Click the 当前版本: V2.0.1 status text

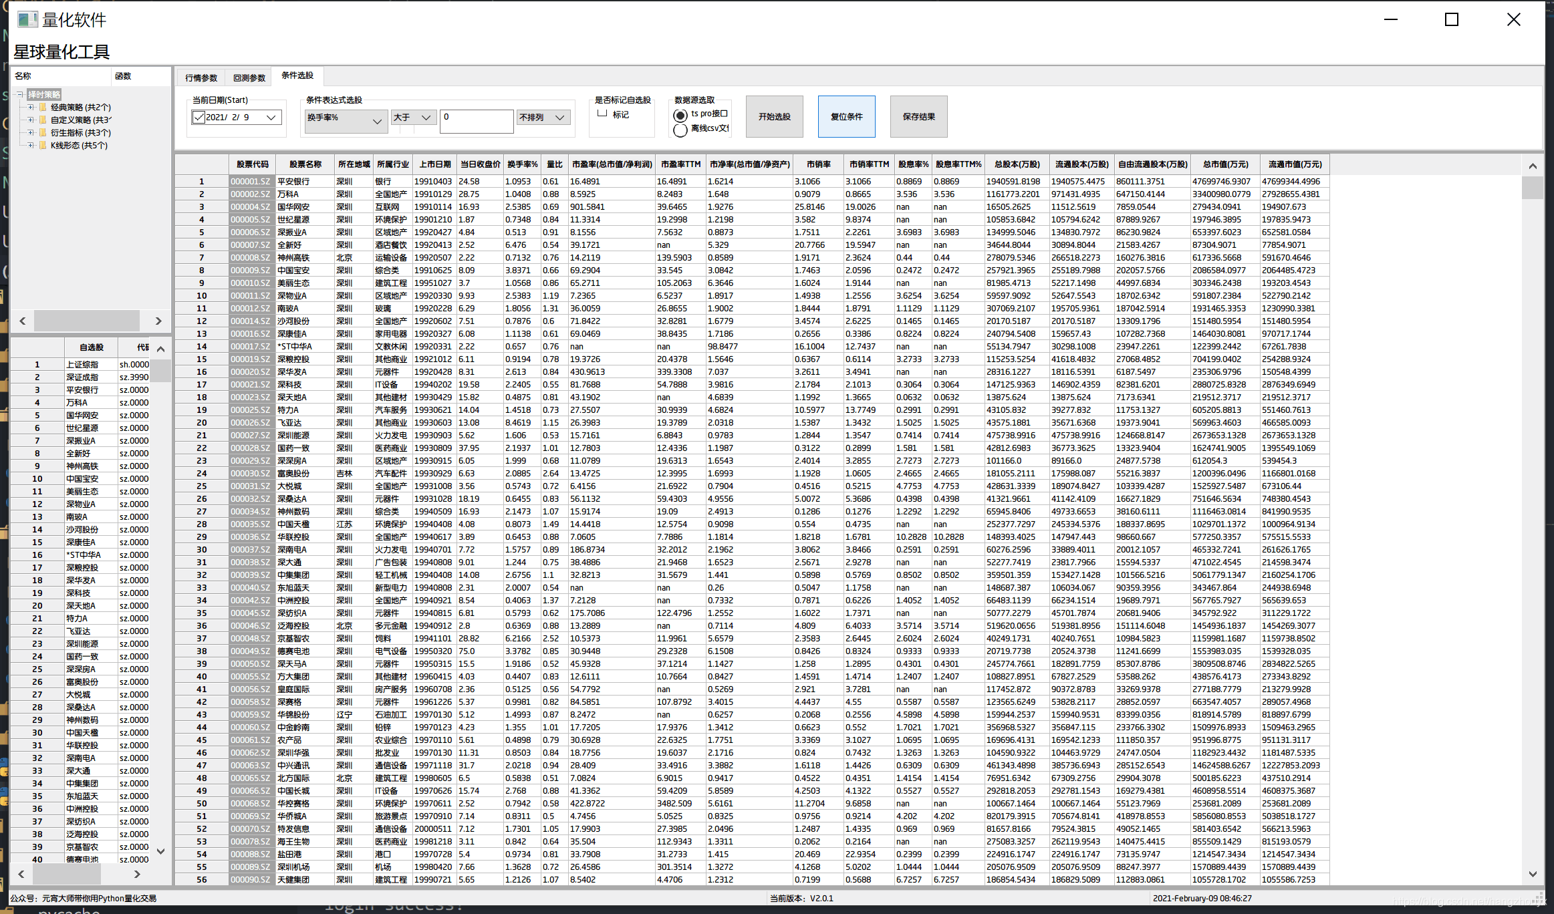801,899
